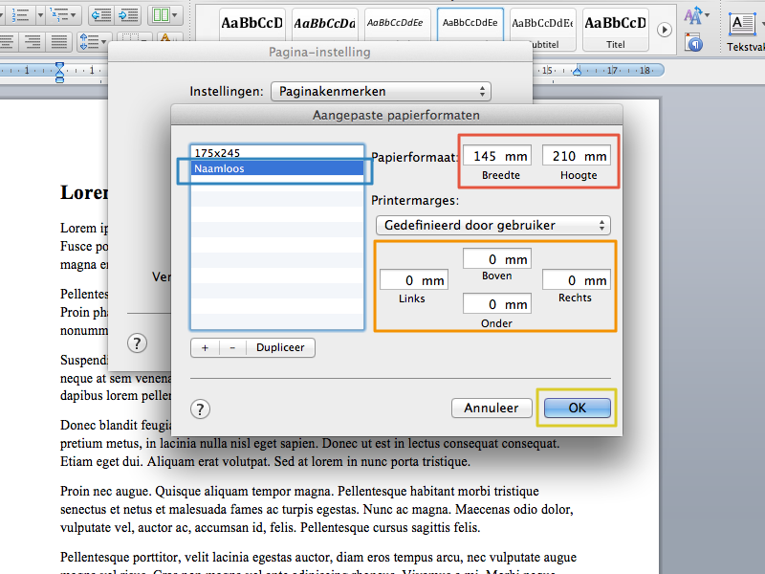Increase the paragraph indent

tap(128, 14)
